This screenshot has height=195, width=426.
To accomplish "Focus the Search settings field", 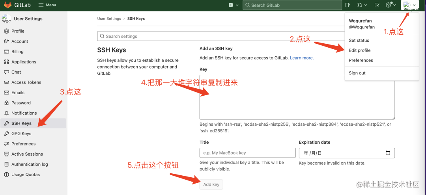I will [x=221, y=36].
